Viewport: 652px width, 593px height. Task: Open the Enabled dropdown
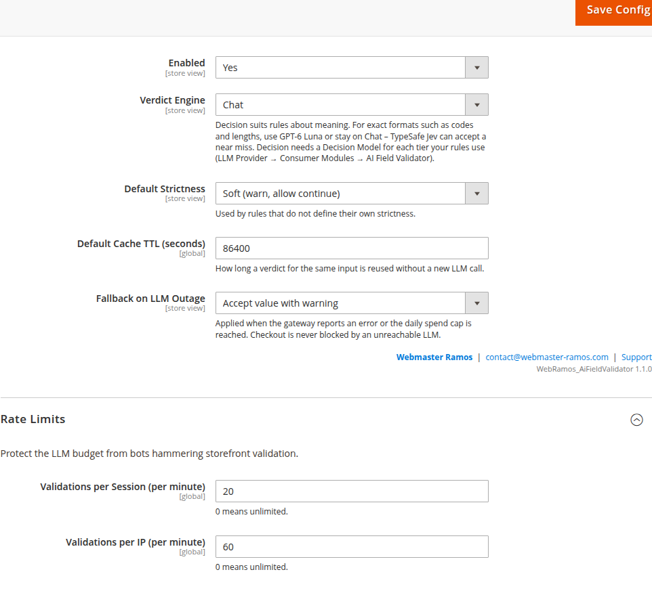[352, 68]
